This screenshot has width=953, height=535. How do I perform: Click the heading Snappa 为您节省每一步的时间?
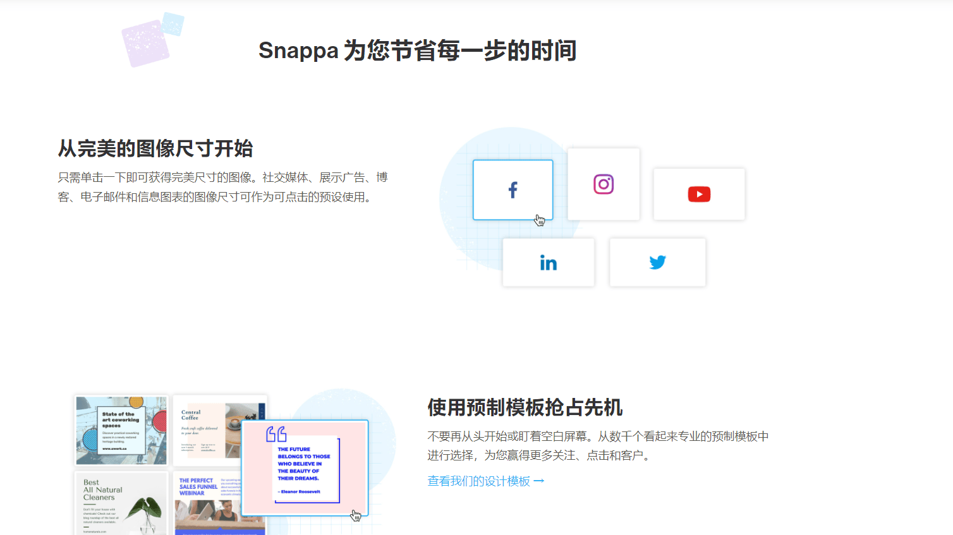[x=418, y=51]
